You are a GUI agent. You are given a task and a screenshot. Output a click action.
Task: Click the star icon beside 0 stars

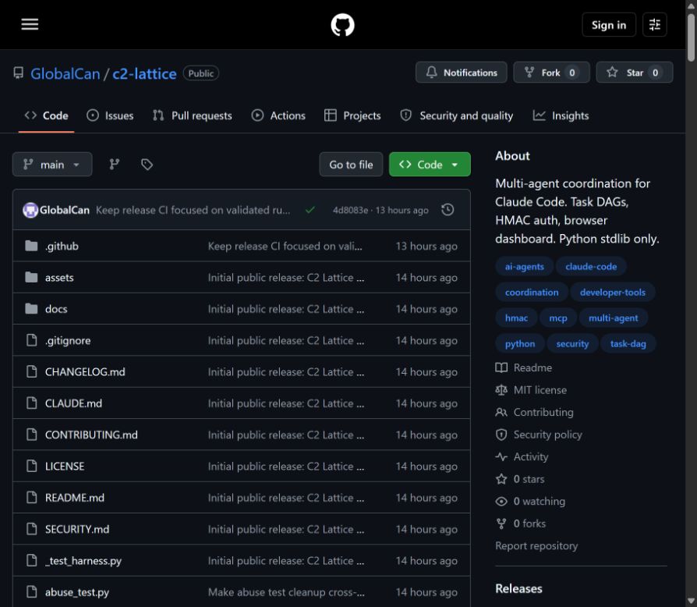point(501,479)
